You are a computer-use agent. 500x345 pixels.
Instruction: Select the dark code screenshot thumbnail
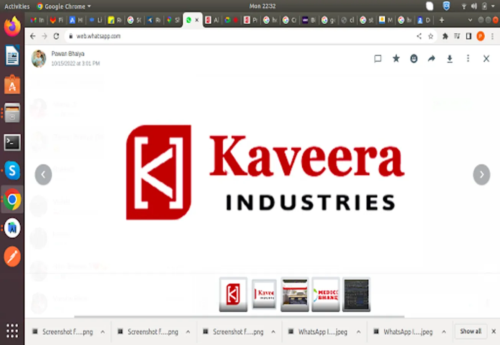pos(356,294)
